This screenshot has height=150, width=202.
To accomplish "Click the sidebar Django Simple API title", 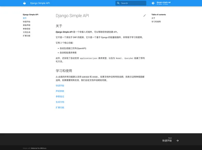I will (x=31, y=15).
